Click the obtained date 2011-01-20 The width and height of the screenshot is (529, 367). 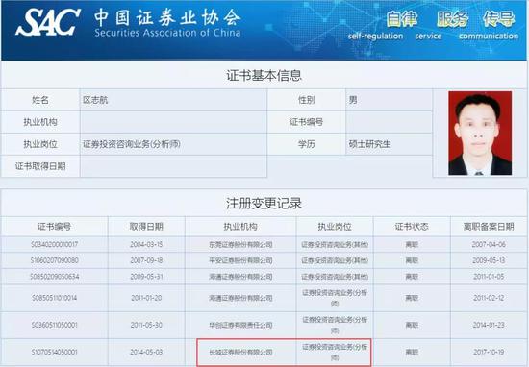(146, 298)
